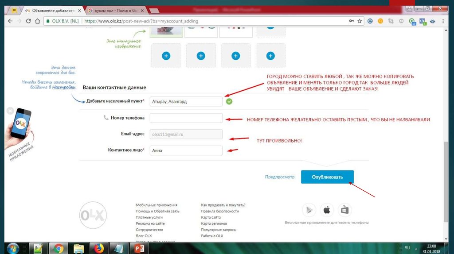Open the orange circle extension icon
454x254 pixels.
coord(380,21)
